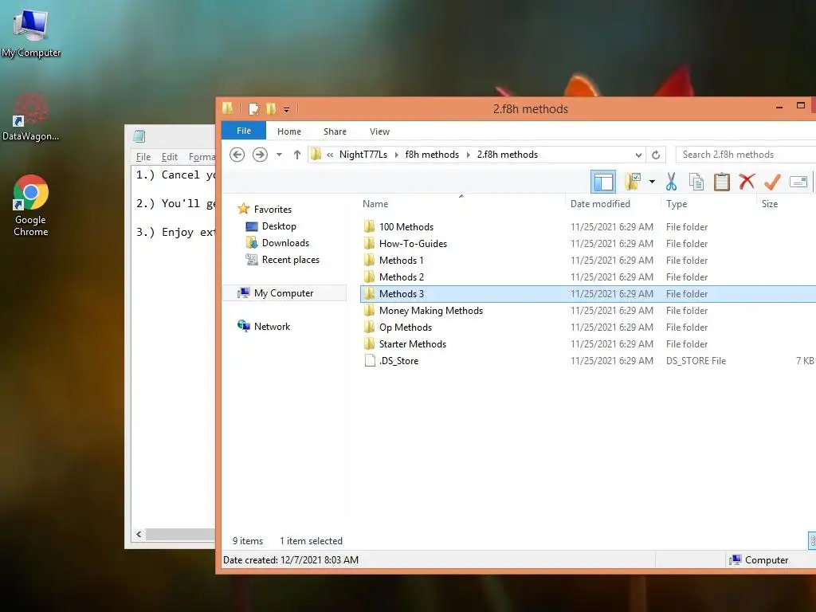Viewport: 816px width, 612px height.
Task: Open the File ribbon tab
Action: [x=244, y=131]
